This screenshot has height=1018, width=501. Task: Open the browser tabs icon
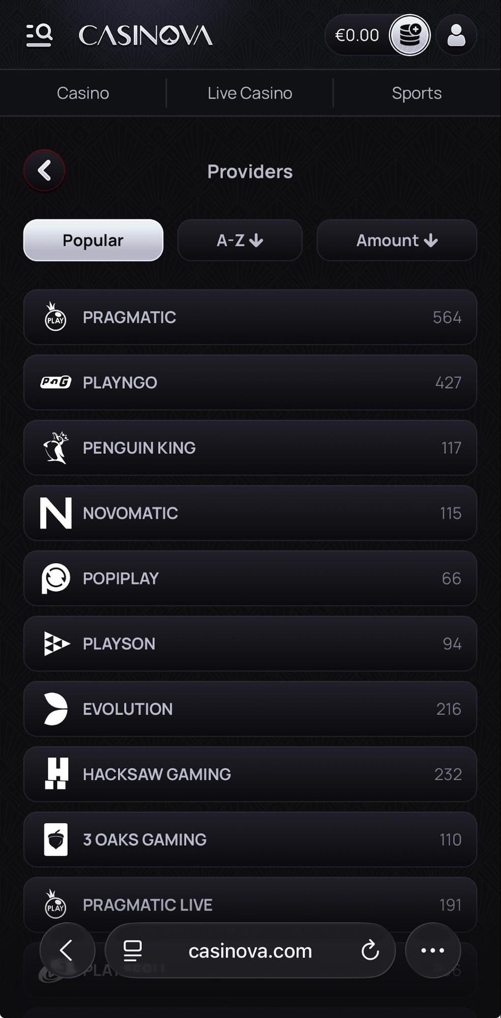(x=132, y=950)
